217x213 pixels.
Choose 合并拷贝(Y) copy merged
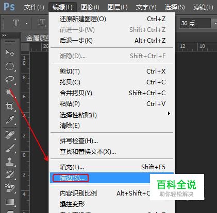(x=112, y=93)
